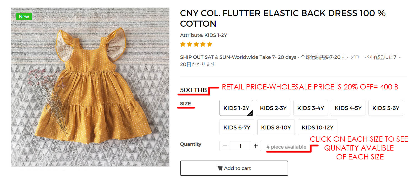Click the fifth rating star
416x180 pixels.
(210, 44)
